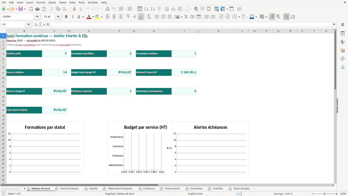Click the Print icon

(x=37, y=9)
